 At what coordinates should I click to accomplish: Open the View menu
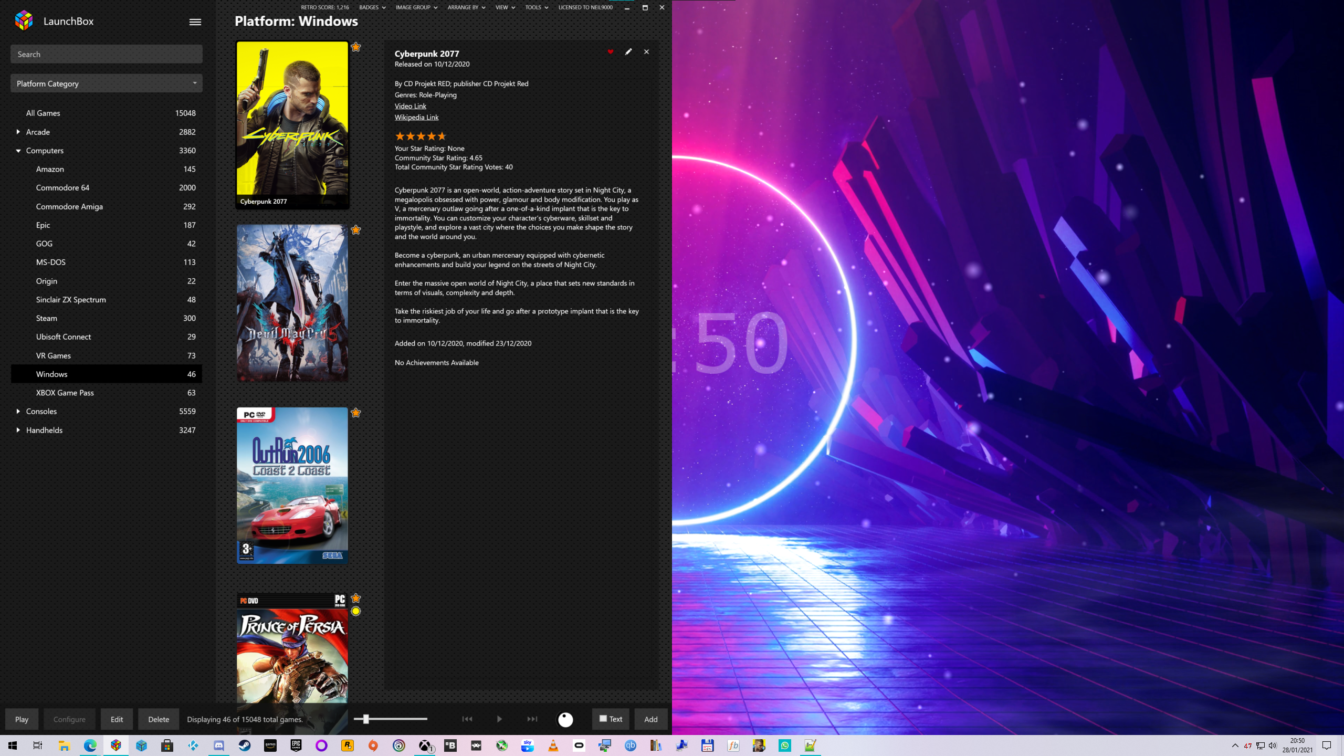tap(505, 7)
